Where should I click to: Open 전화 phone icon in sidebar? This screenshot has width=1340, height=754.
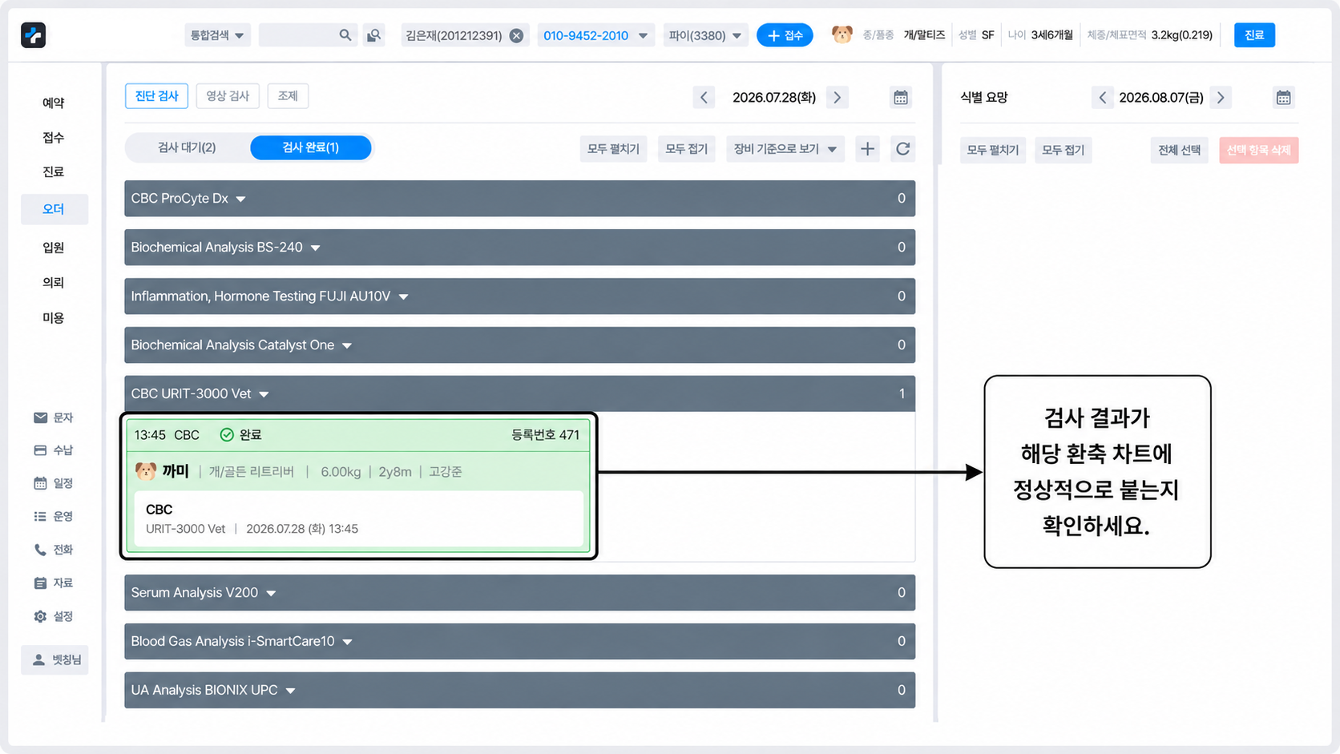[x=41, y=550]
